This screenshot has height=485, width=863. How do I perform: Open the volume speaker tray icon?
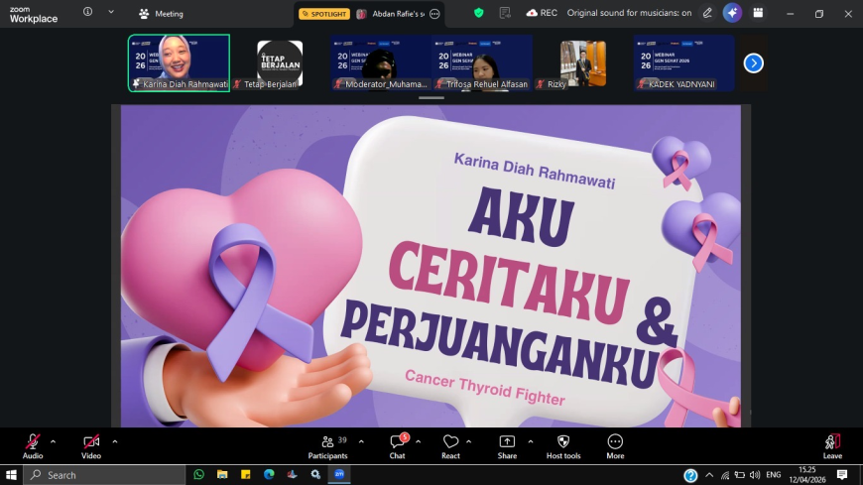point(755,475)
